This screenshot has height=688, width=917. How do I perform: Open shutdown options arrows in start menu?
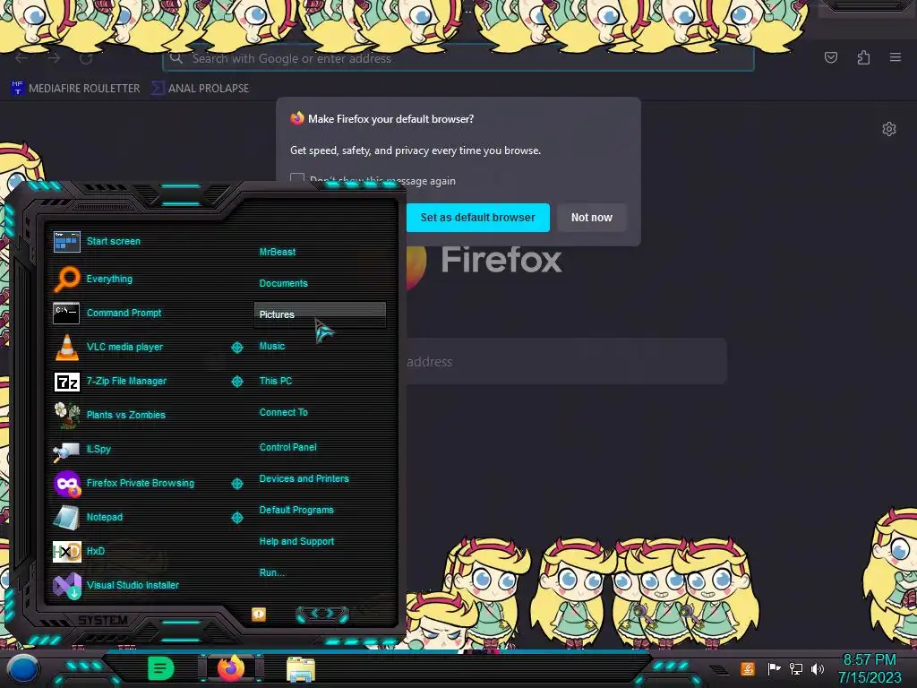pyautogui.click(x=322, y=614)
